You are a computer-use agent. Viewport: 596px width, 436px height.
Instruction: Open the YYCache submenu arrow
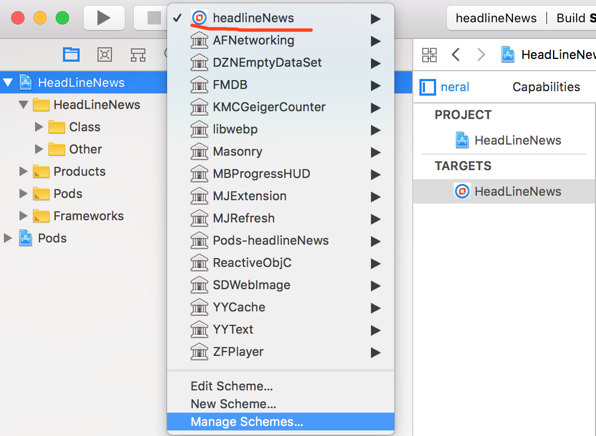click(375, 308)
